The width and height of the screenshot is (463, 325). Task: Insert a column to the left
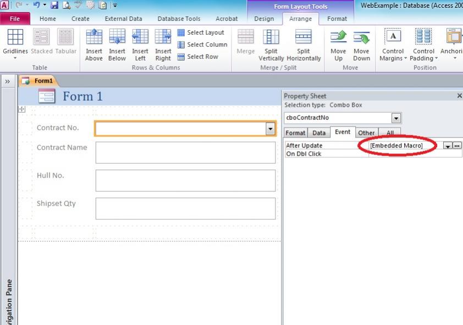(140, 45)
